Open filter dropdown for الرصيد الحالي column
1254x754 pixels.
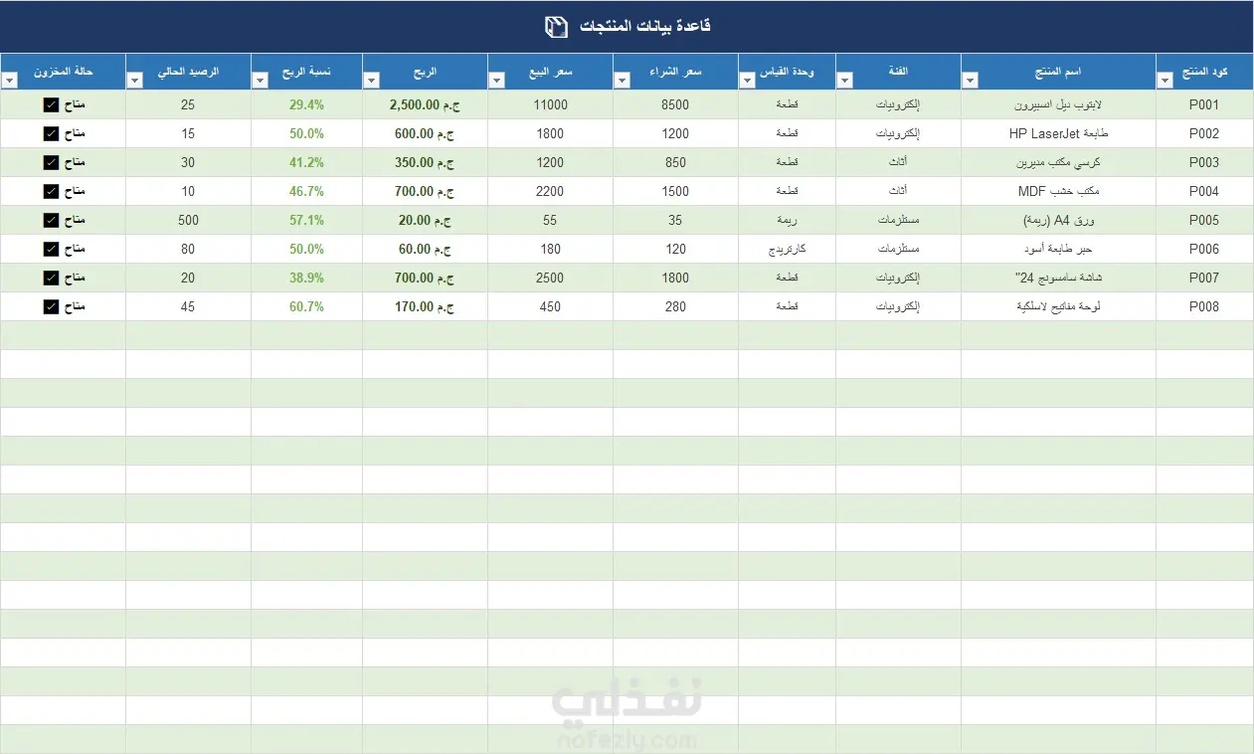[x=135, y=80]
